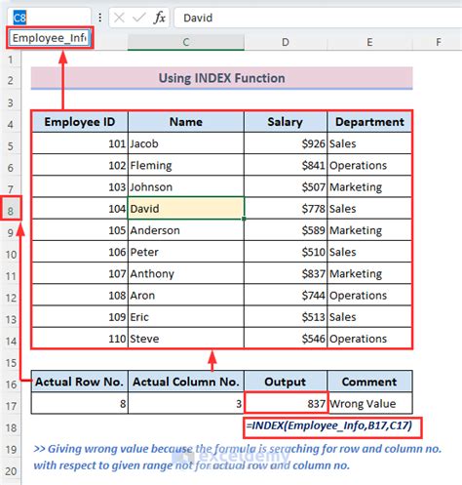Select the cell containing Jacob
Screen dimensions: 462x485
tap(186, 143)
